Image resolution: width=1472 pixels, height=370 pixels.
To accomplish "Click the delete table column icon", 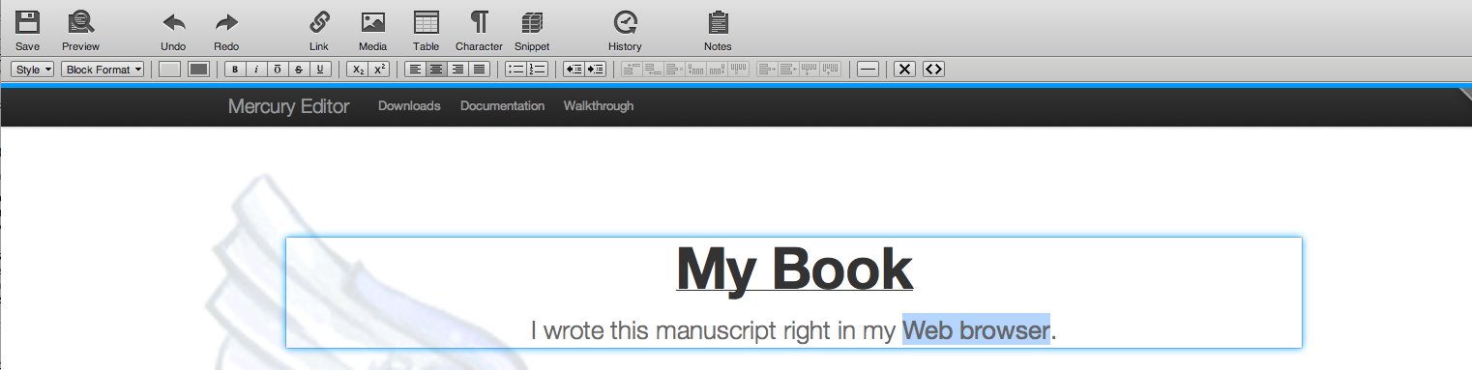I will (x=738, y=70).
